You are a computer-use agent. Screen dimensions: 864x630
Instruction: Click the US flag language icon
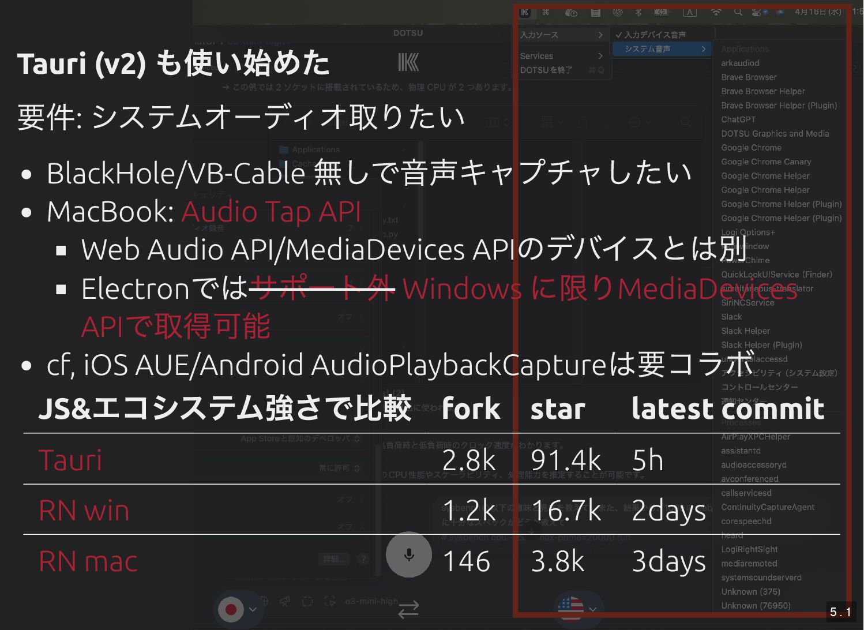tap(571, 609)
